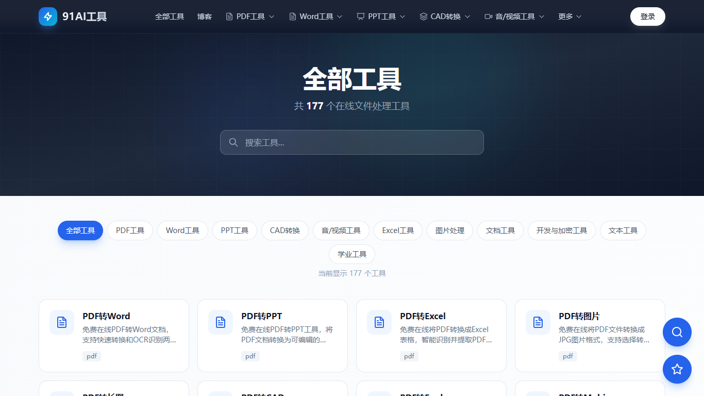Open the PDF转PPT tool title
This screenshot has width=704, height=396.
(262, 316)
